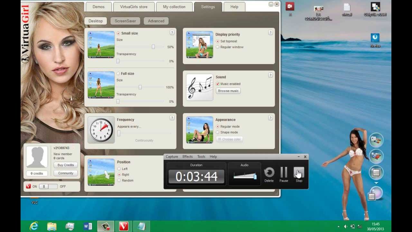Image resolution: width=412 pixels, height=232 pixels.
Task: Open help for Sound panel
Action: [270, 75]
